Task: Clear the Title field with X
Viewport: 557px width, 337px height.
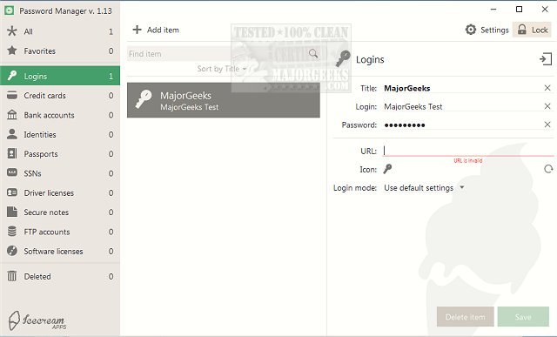Action: [547, 88]
